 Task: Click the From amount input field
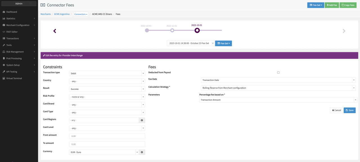107,136
